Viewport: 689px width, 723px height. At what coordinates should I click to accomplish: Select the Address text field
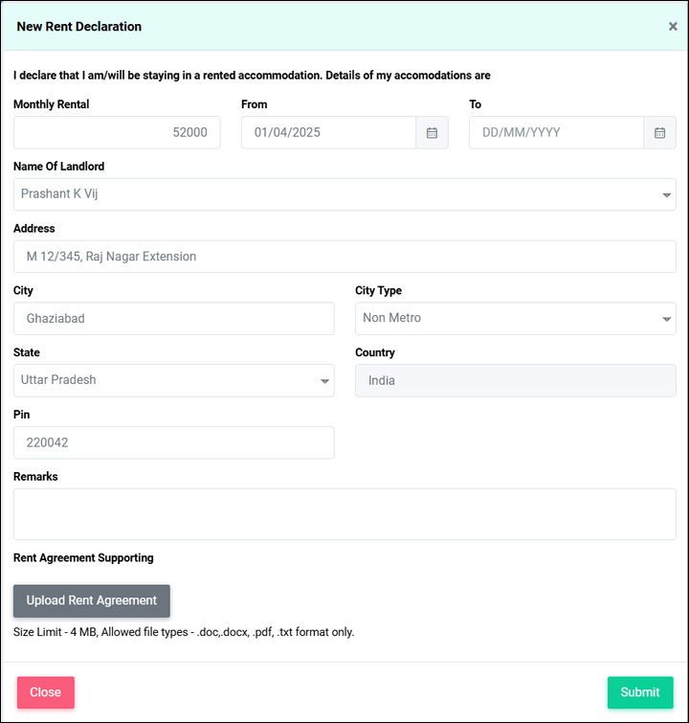click(x=344, y=257)
